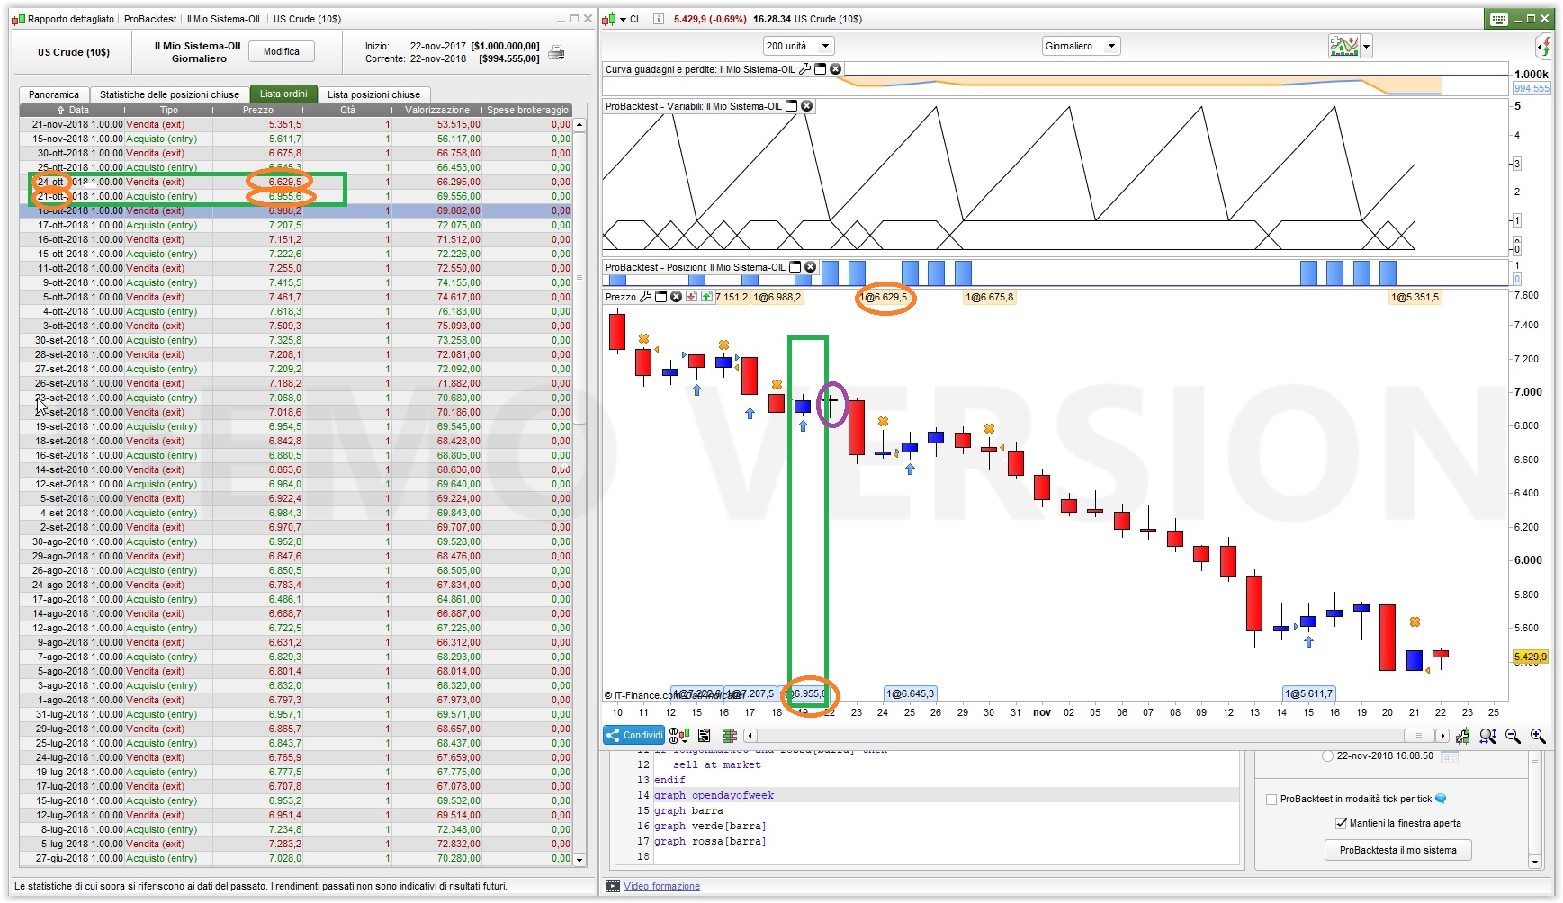
Task: Open Statistiche delle posizioni chiuse tab
Action: coord(169,94)
